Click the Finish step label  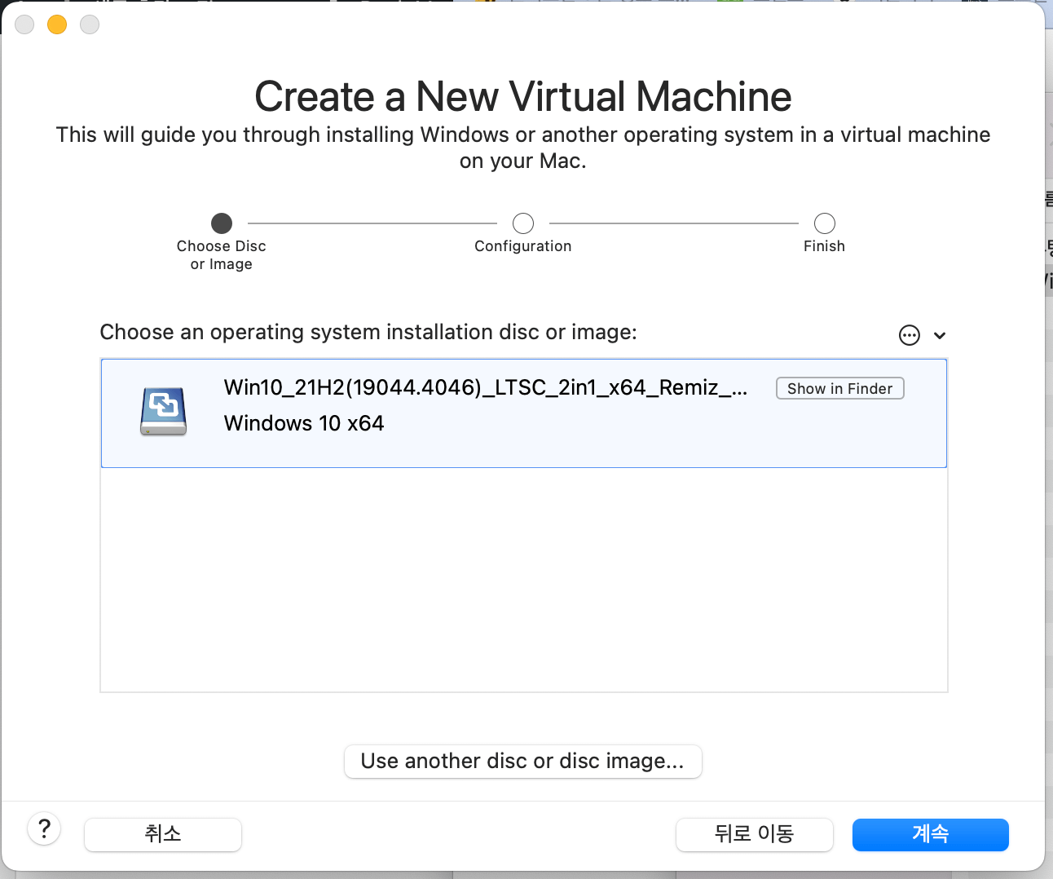[825, 246]
